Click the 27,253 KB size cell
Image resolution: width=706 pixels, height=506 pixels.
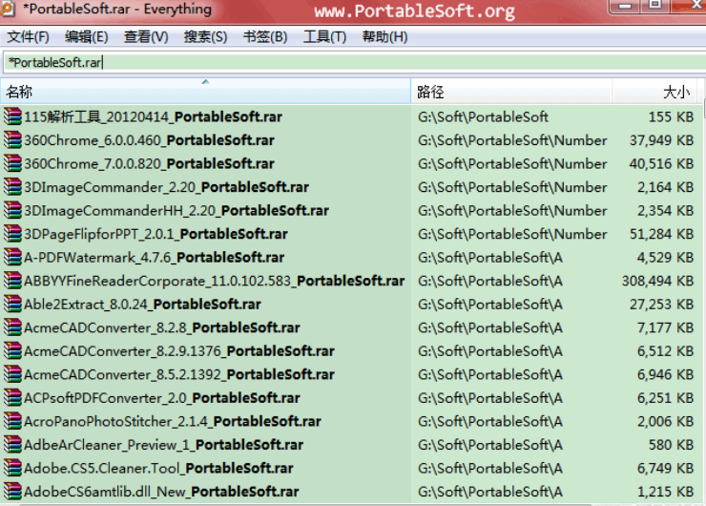coord(661,305)
